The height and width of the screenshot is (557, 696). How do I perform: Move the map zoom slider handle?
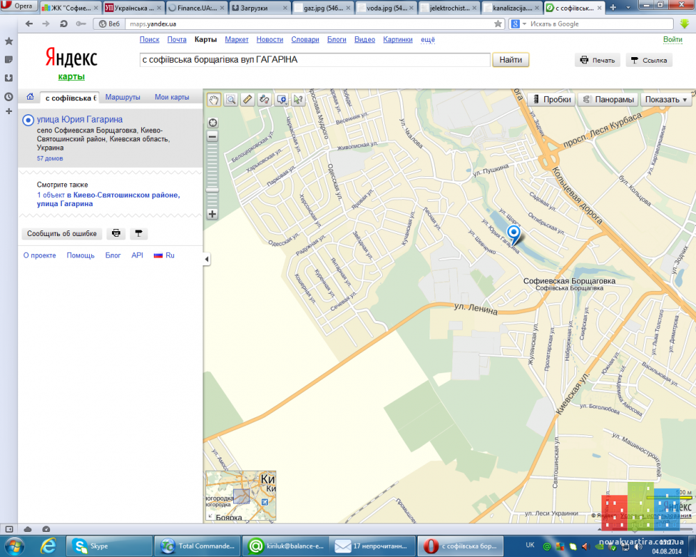tap(212, 190)
